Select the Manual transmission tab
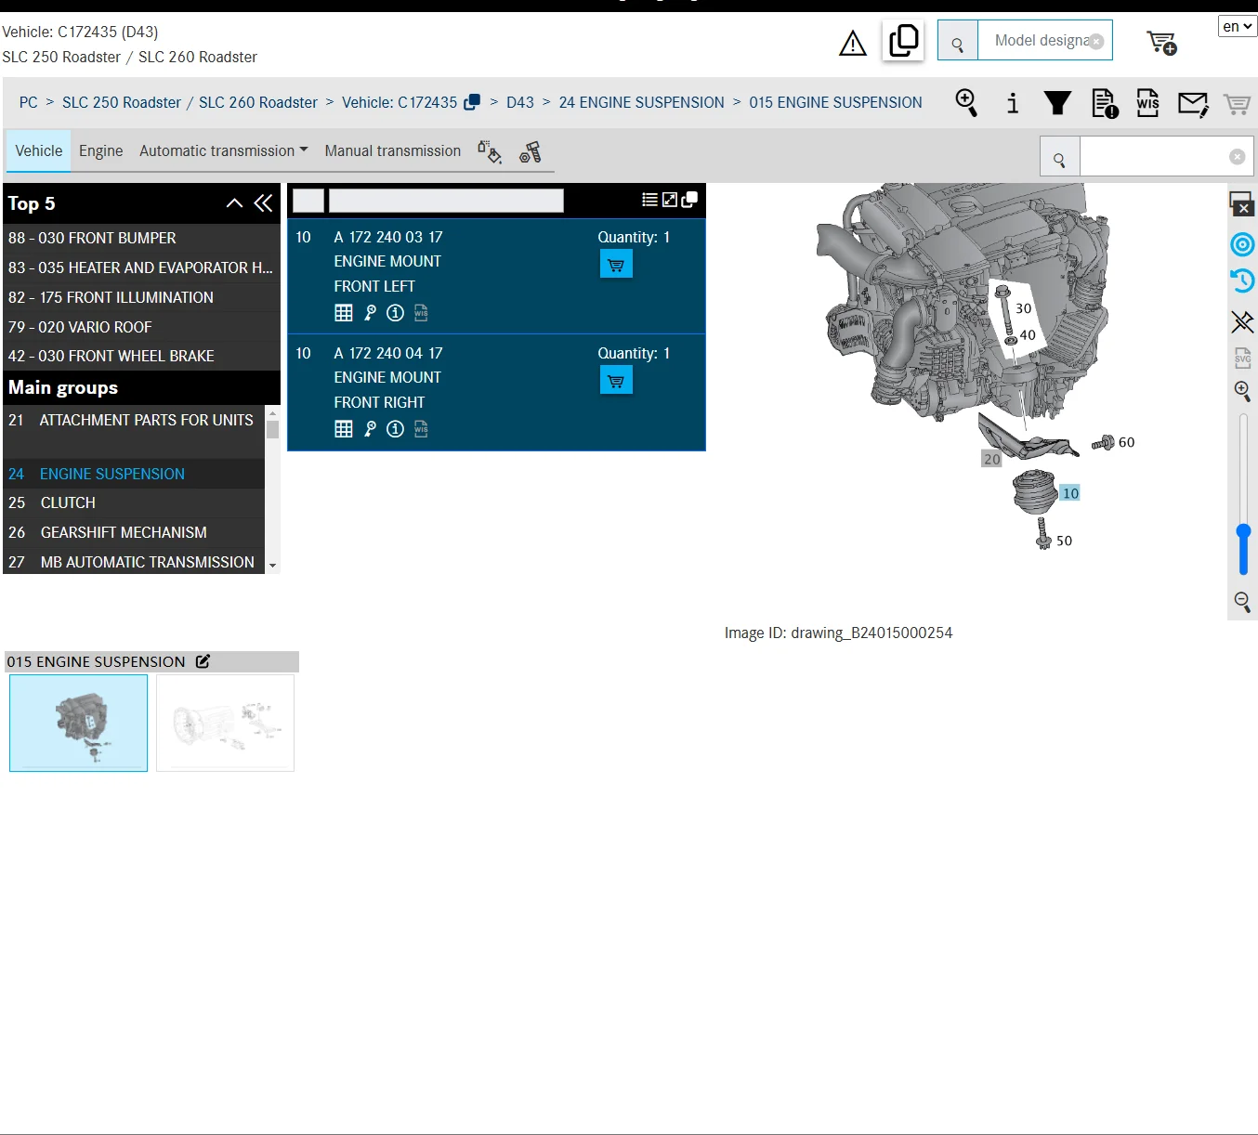 392,150
